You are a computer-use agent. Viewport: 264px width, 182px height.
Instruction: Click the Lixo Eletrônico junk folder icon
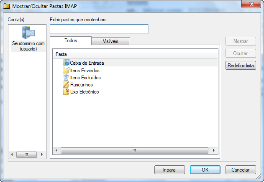(66, 92)
